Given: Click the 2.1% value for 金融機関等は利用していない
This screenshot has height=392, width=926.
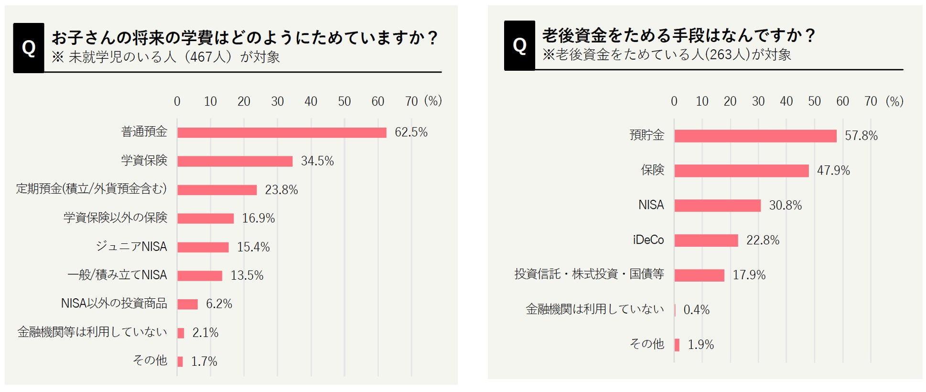Looking at the screenshot, I should [x=205, y=333].
